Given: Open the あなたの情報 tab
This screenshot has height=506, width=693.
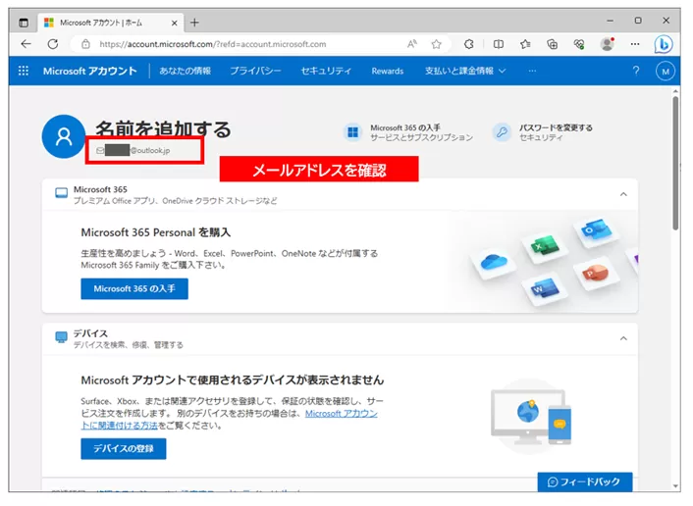Looking at the screenshot, I should point(185,71).
